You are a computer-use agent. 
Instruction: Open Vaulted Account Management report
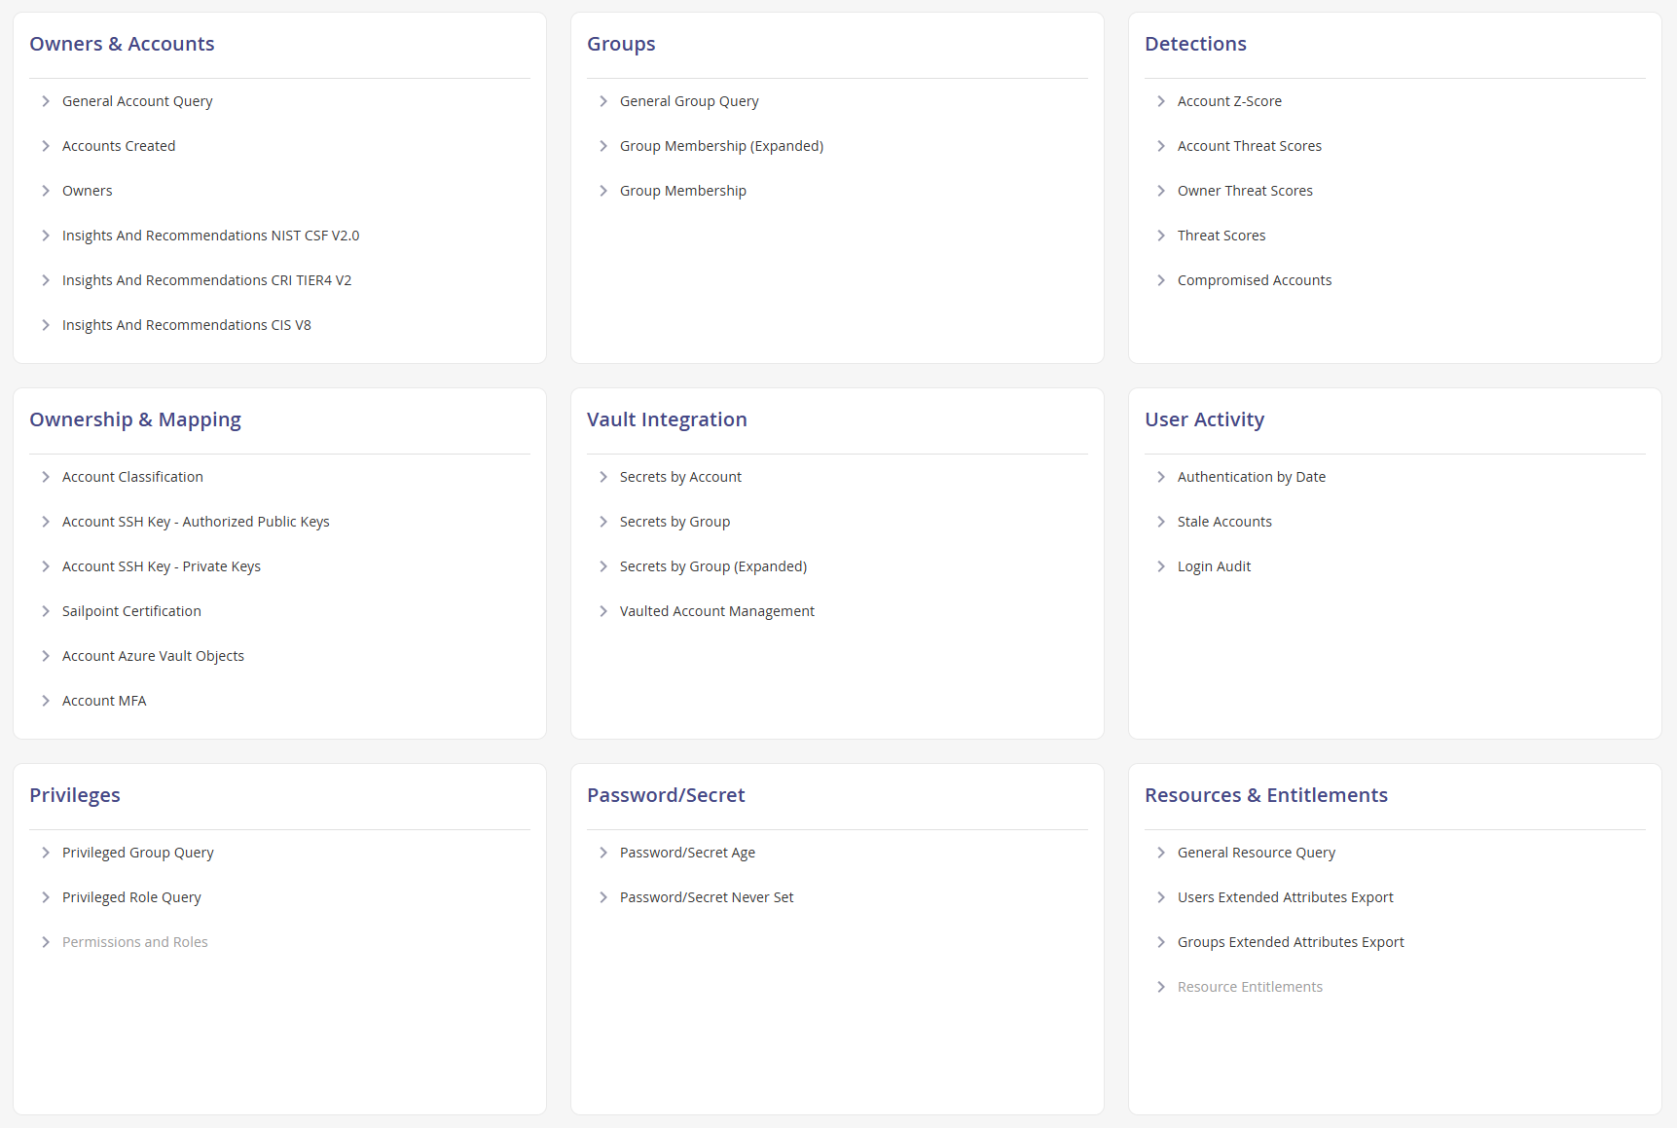[716, 611]
